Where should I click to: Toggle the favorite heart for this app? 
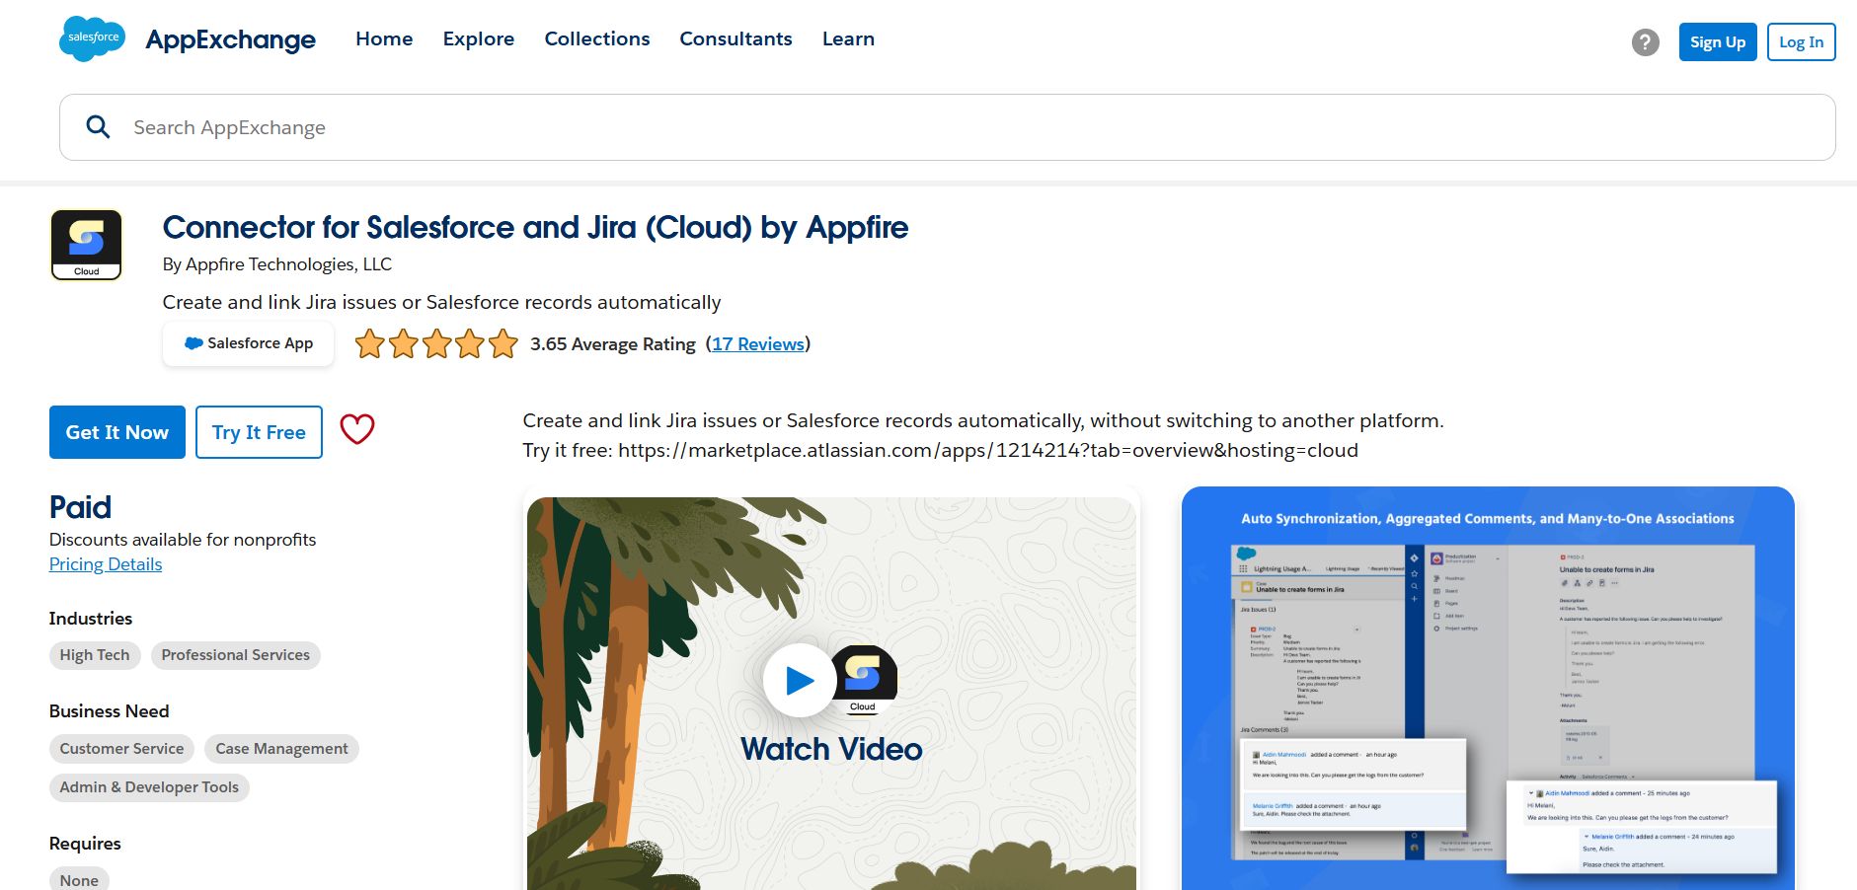(x=356, y=430)
